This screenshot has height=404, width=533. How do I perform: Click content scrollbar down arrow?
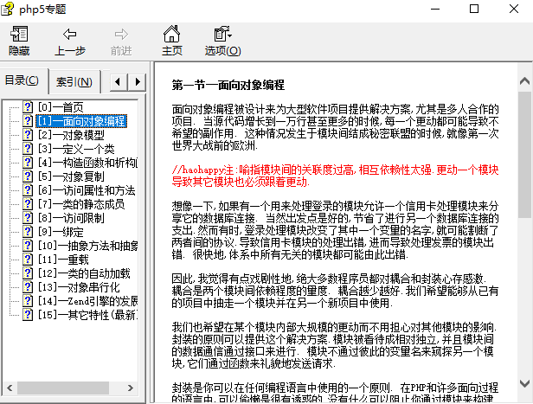click(x=524, y=395)
